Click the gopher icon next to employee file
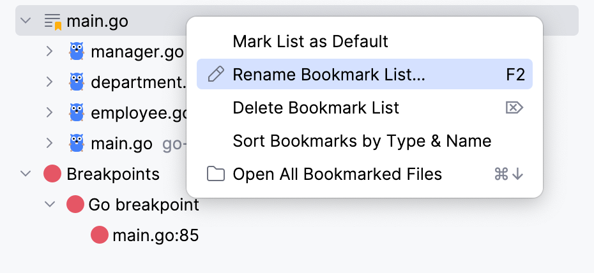Screen dimensions: 594x273 (x=77, y=113)
